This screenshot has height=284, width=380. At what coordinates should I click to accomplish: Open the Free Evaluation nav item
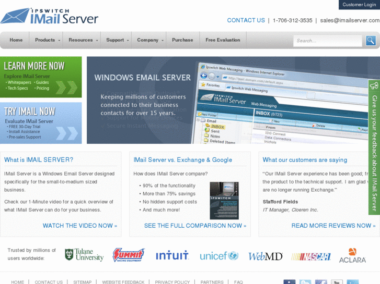(223, 40)
